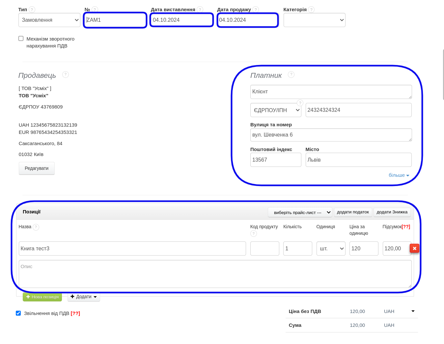This screenshot has height=344, width=444.
Task: Click the Редагувати seller button
Action: [x=37, y=168]
